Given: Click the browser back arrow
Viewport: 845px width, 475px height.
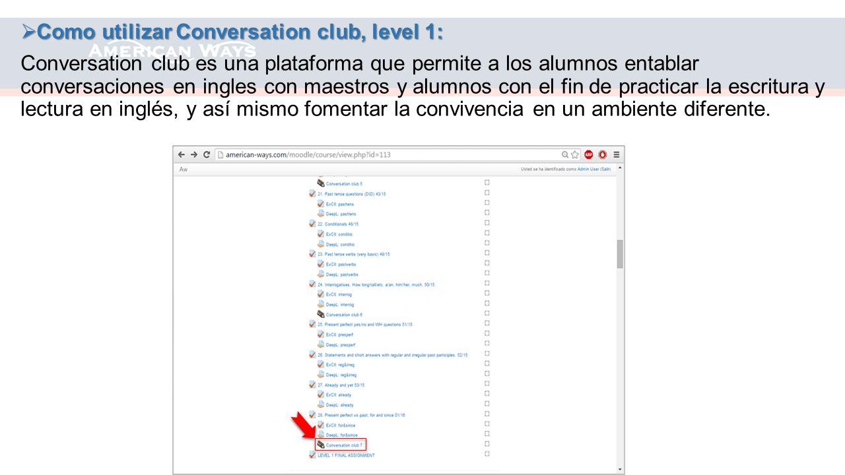Looking at the screenshot, I should point(182,154).
